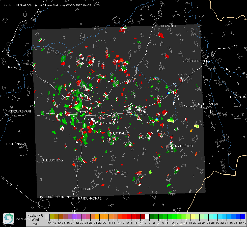Screen dimensions: 247x227
Task: Click the swirl logo icon at bottom left
Action: [9, 218]
